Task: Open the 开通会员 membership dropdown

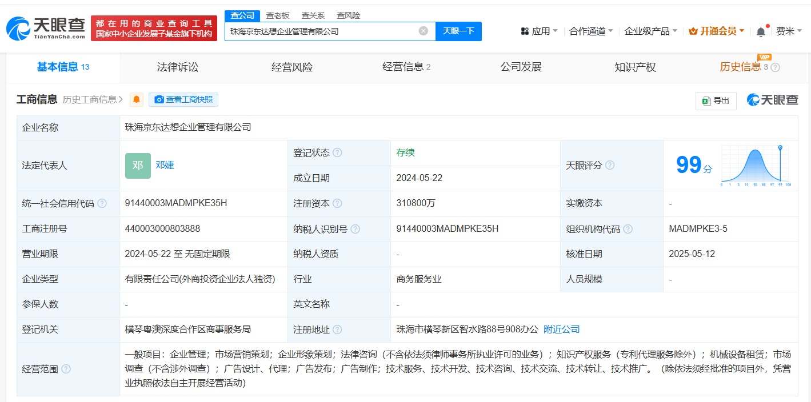Action: pyautogui.click(x=717, y=31)
